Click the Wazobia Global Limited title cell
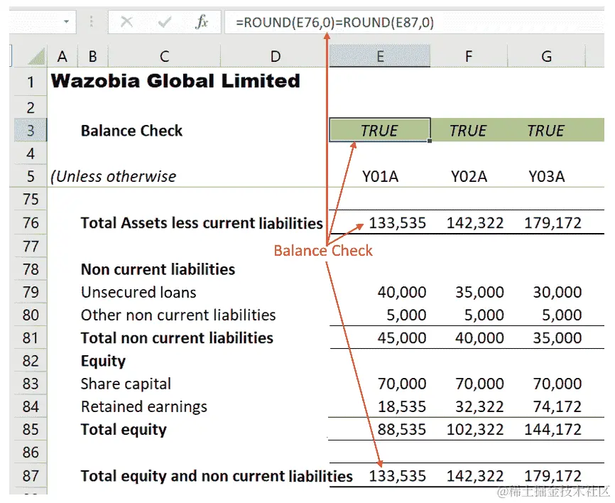Image resolution: width=615 pixels, height=503 pixels. (175, 81)
